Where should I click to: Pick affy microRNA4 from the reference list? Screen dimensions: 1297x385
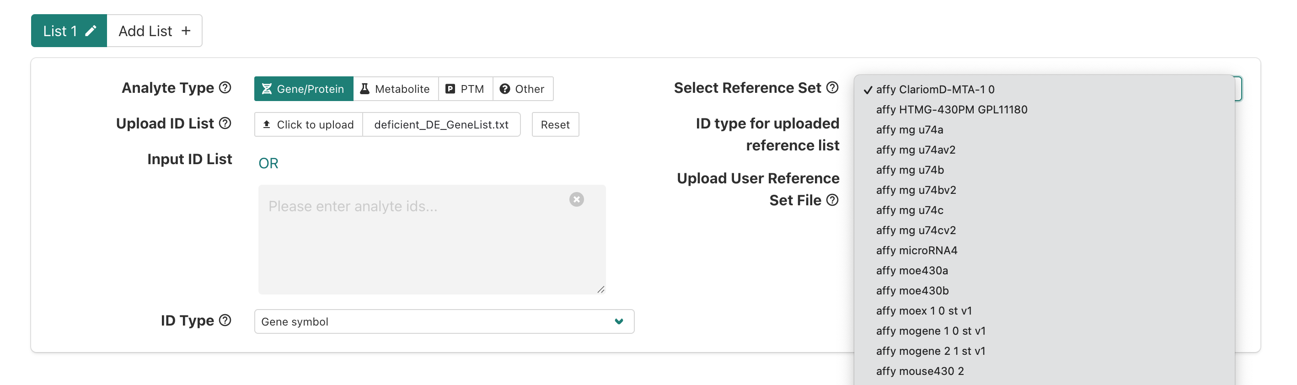tap(916, 251)
